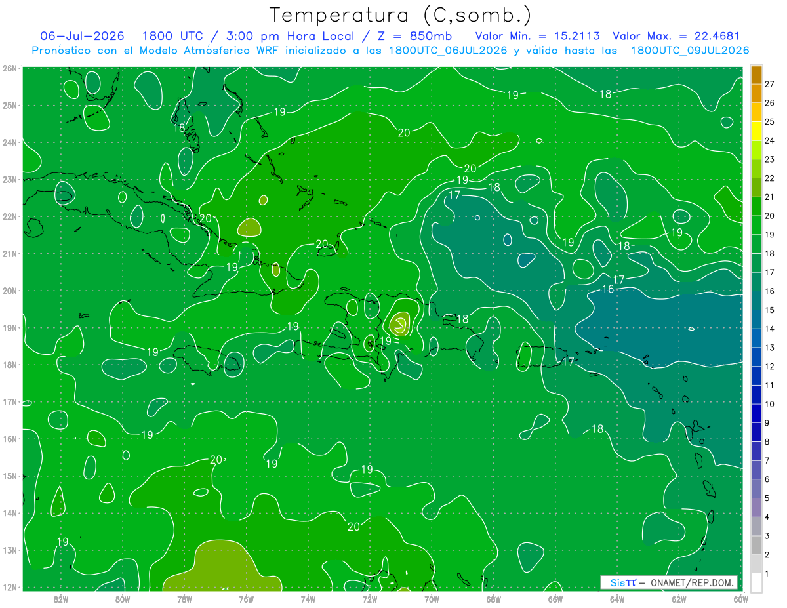Screen dimensions: 787x608
Task: Pick the teal swatch between 15 and 16
Action: pos(756,300)
